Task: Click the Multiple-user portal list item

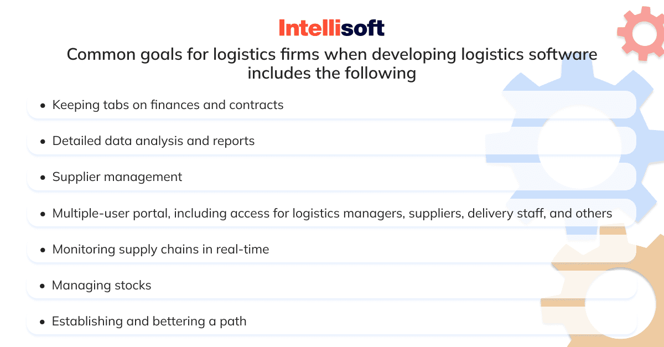Action: [331, 213]
